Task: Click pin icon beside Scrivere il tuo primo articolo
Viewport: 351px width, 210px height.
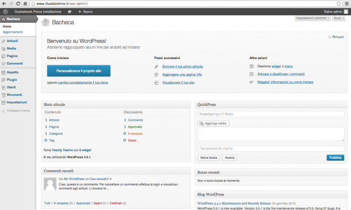Action: click(156, 66)
